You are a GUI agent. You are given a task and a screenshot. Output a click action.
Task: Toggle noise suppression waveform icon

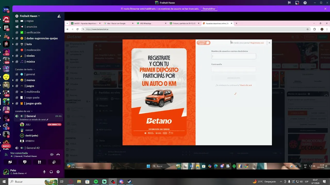click(x=52, y=154)
